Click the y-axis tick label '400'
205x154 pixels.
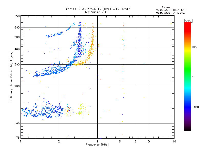[17, 49]
